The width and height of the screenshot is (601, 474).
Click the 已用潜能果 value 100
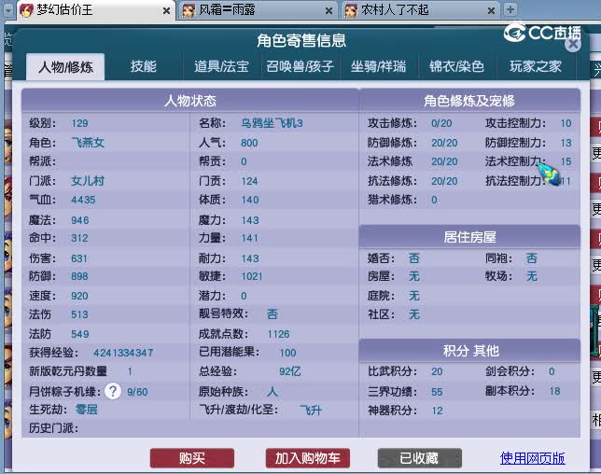pos(287,353)
